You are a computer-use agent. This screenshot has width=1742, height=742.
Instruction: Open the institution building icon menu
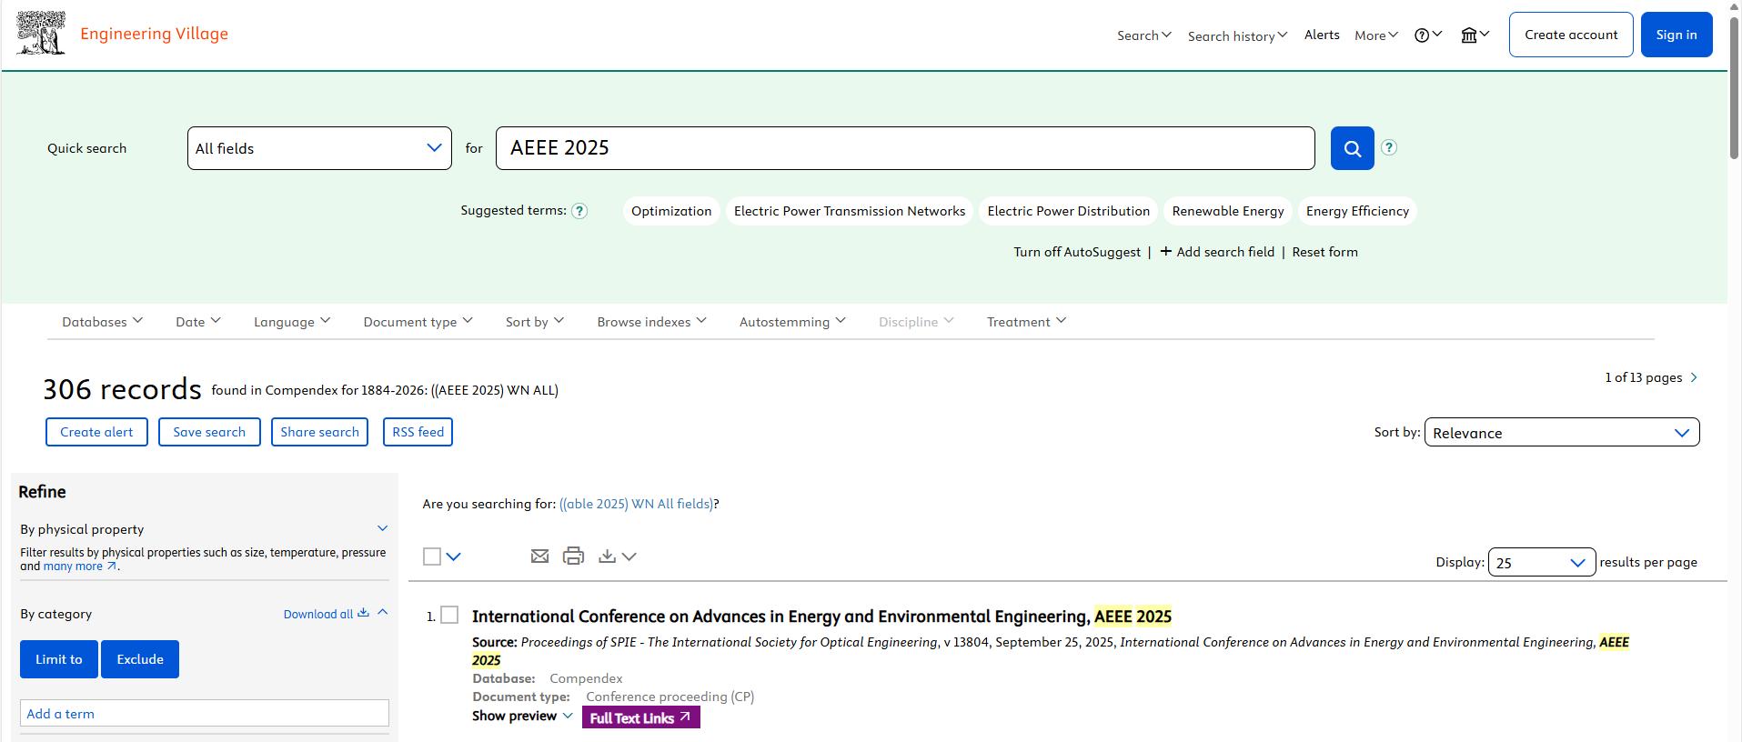click(x=1474, y=35)
